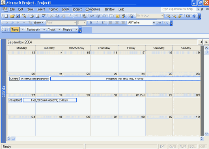Launch the Gantt Chart Wizard icon
Image resolution: width=209 pixels, height=149 pixels.
click(166, 23)
